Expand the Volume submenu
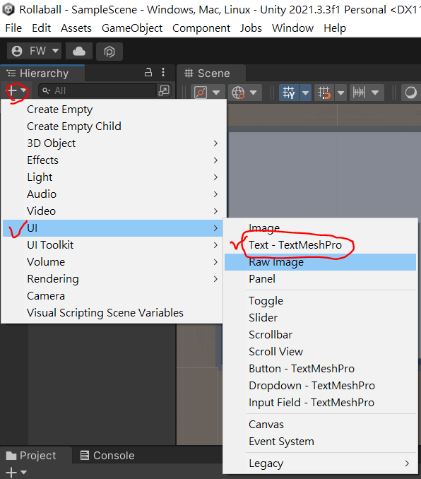The height and width of the screenshot is (479, 421). coord(114,262)
